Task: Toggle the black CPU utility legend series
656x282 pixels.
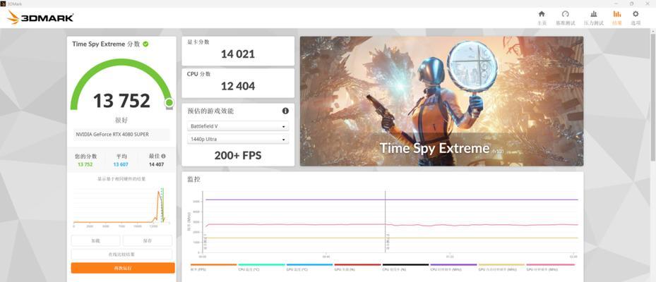Action: [x=406, y=267]
